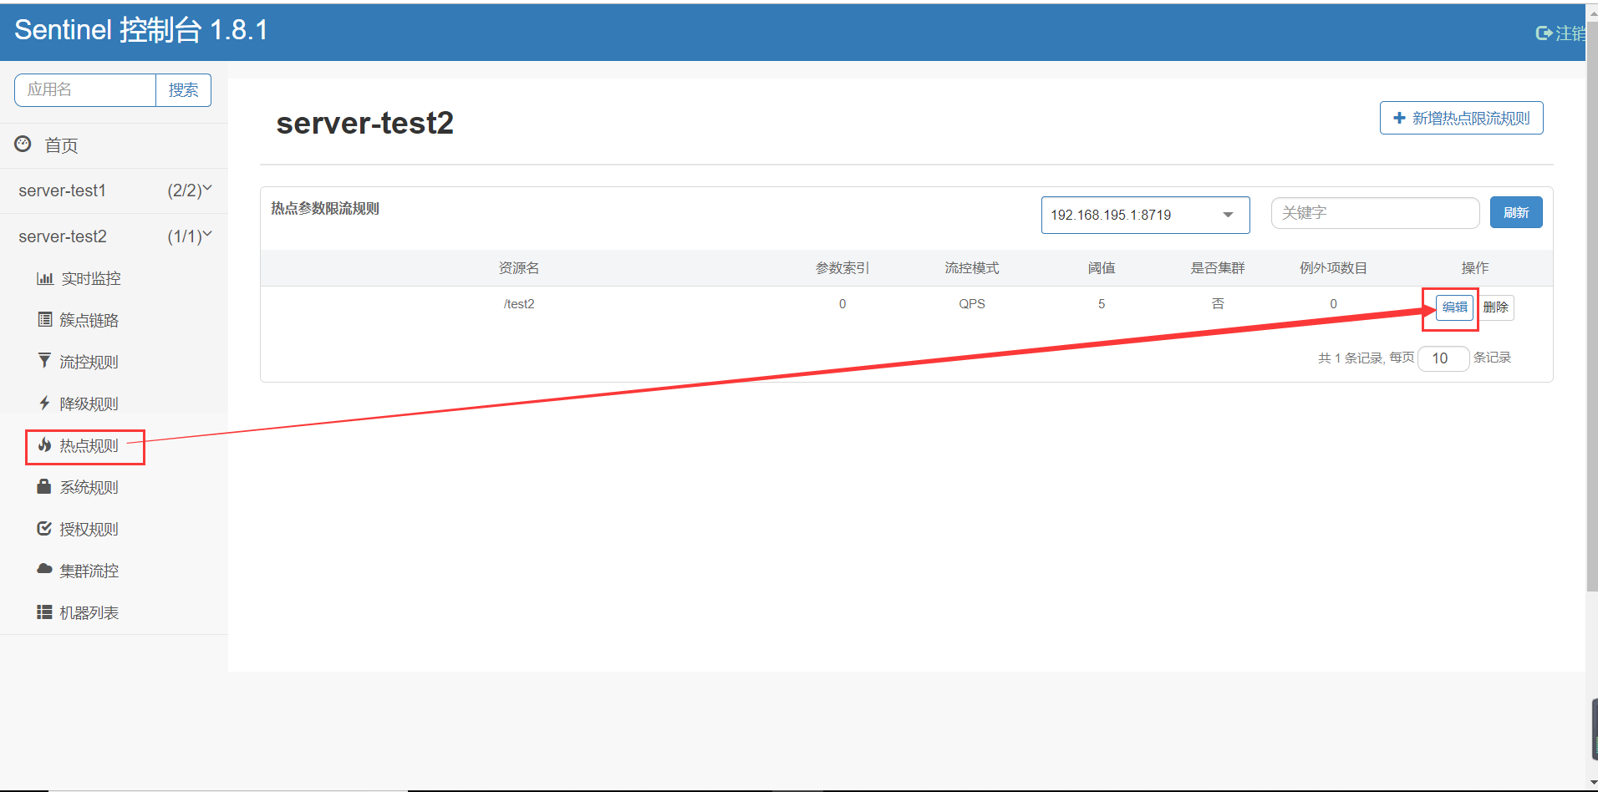Click the 刷新 button
This screenshot has height=792, width=1598.
click(x=1516, y=212)
